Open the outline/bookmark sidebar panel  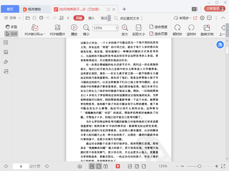pos(6,43)
